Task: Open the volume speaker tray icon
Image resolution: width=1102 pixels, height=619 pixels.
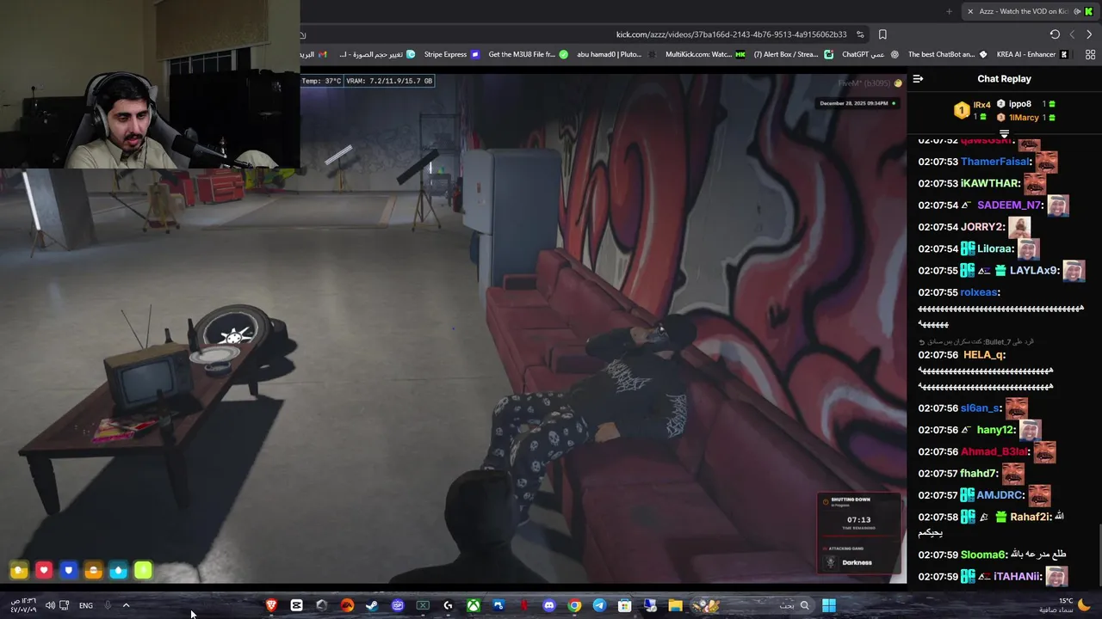Action: [x=50, y=605]
